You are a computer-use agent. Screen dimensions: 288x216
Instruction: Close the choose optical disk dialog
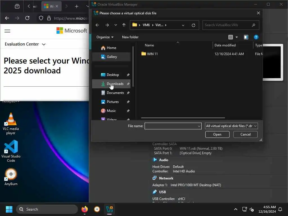pos(258,13)
